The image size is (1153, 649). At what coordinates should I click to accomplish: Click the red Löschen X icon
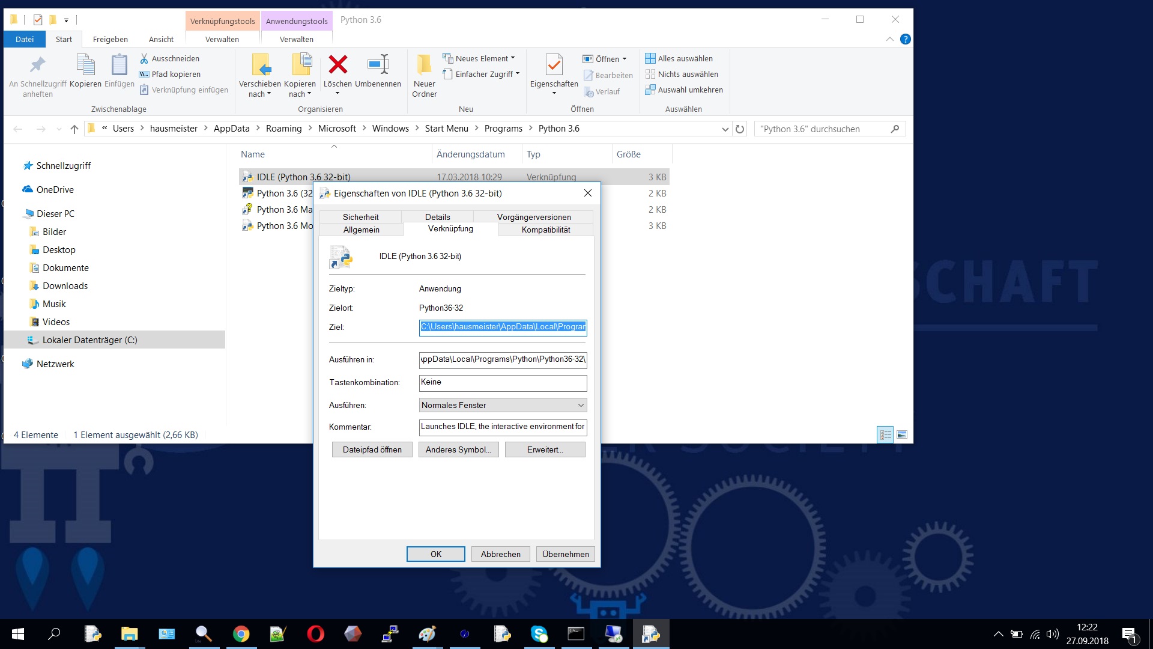pyautogui.click(x=338, y=64)
